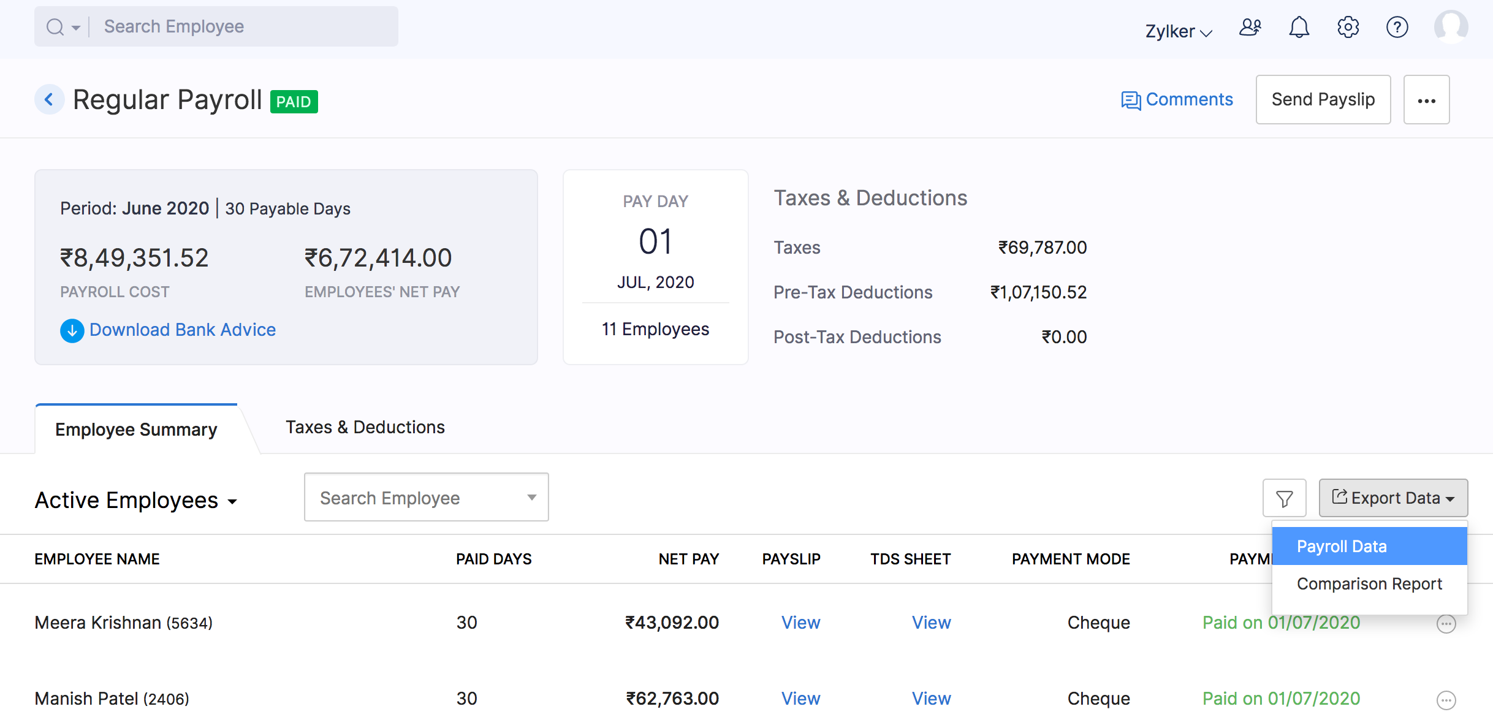Open more options for Manish Patel row

pos(1446,700)
